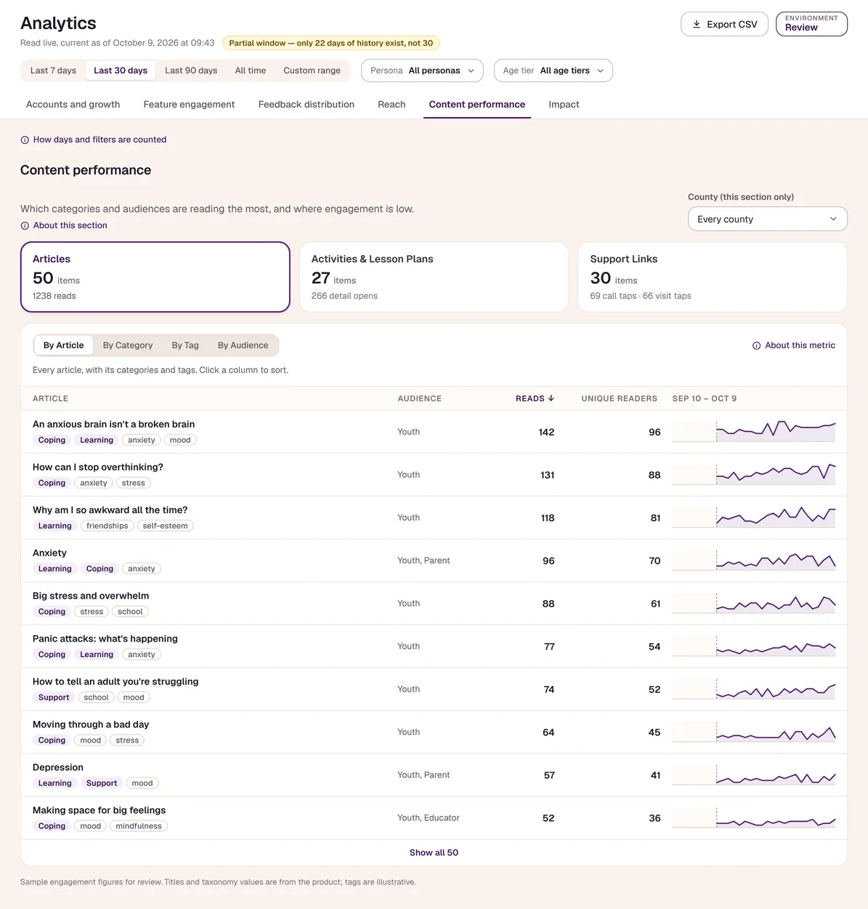Switch view to By Category
The width and height of the screenshot is (868, 909).
(128, 345)
